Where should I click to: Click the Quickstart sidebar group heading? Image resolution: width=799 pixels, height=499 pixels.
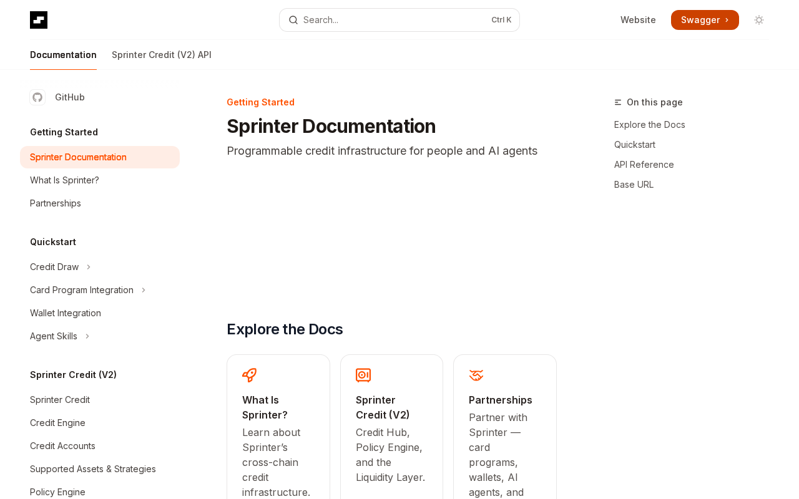click(x=53, y=242)
